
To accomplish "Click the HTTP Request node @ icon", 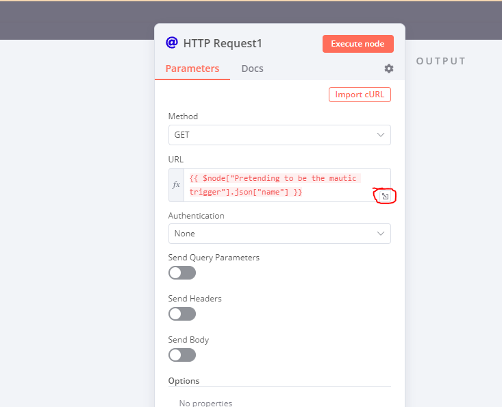I will pos(172,43).
